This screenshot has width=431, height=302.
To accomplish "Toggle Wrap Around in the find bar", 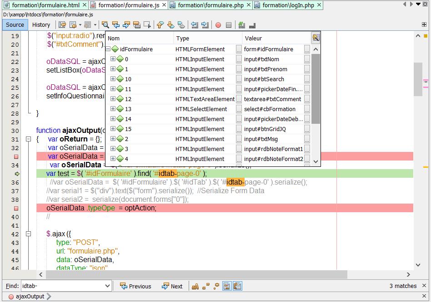I will click(x=237, y=287).
